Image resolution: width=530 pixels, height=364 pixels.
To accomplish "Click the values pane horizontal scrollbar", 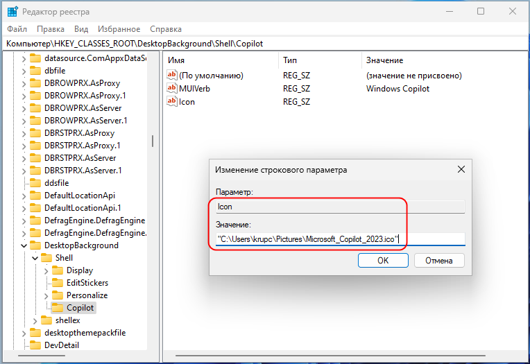I will pos(330,356).
